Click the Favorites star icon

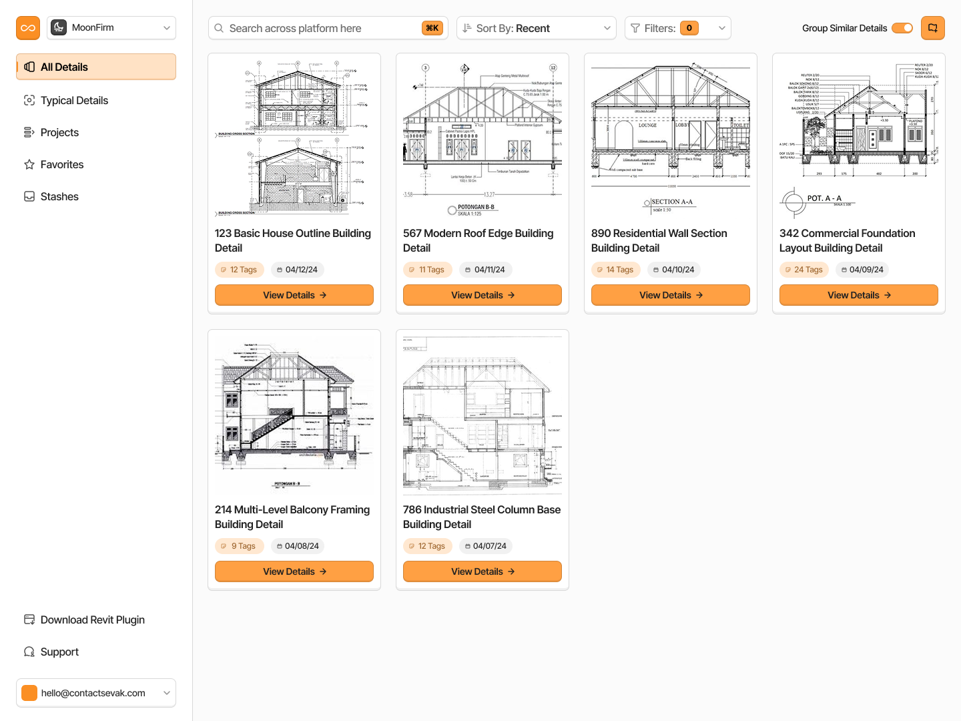[29, 164]
